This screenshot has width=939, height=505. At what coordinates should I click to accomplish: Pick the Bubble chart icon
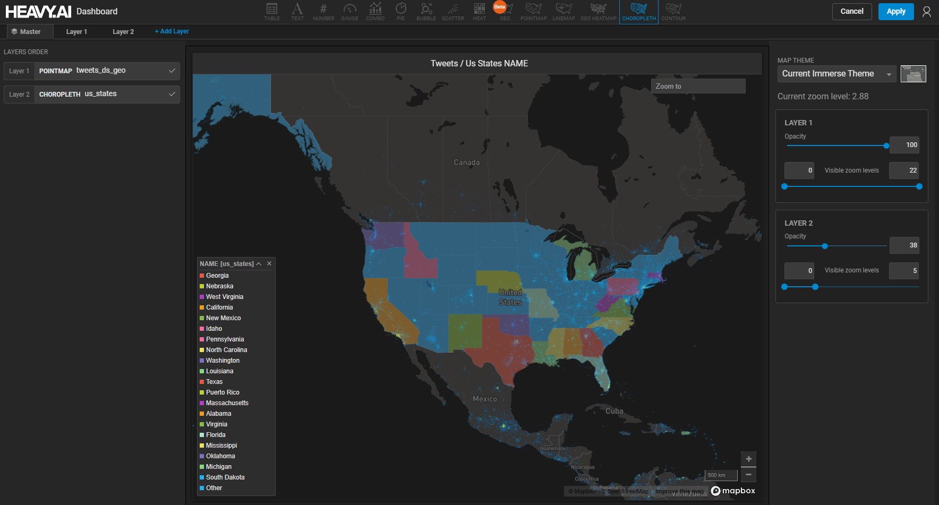click(x=426, y=11)
